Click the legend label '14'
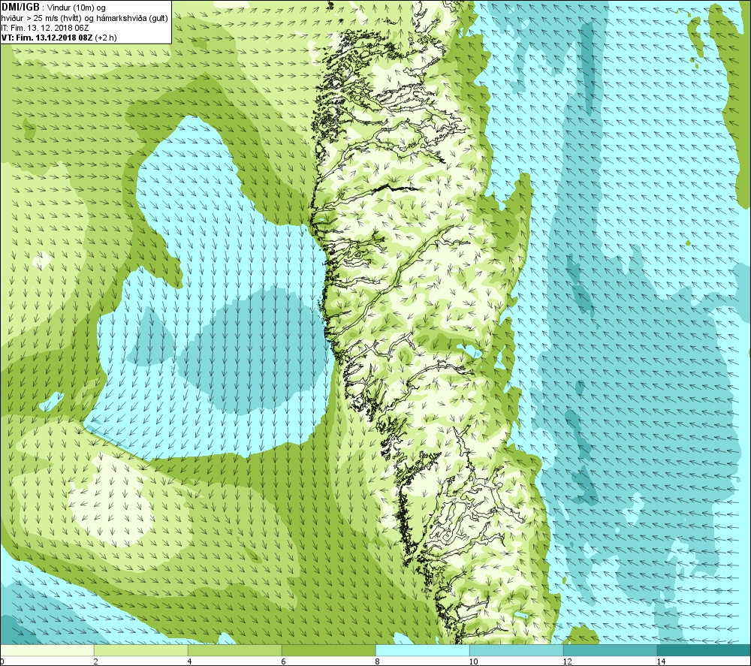This screenshot has height=666, width=751. click(661, 661)
